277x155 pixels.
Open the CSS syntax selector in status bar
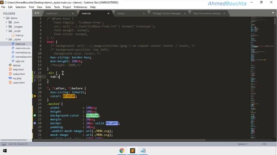click(264, 144)
